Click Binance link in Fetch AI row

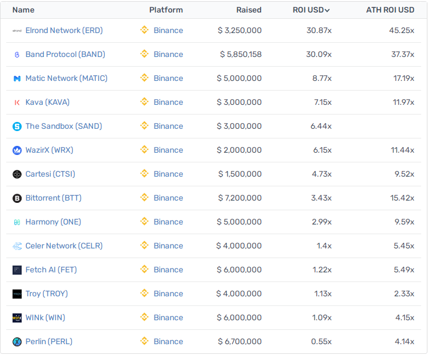[x=169, y=270]
